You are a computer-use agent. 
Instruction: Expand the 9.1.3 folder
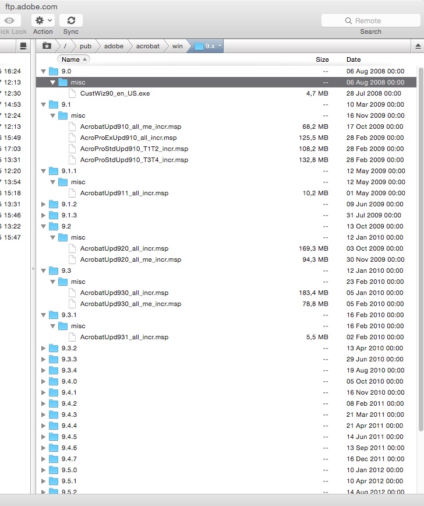coord(44,215)
